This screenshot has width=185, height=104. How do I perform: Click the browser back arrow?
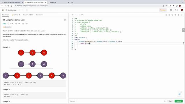(2, 6)
